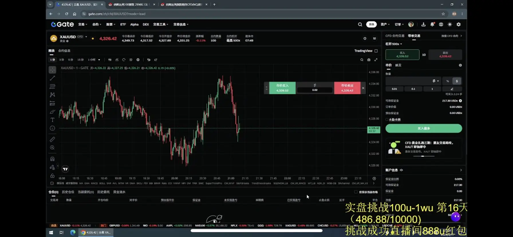Switch quantity input to percent mode
The width and height of the screenshot is (513, 237).
point(448,81)
